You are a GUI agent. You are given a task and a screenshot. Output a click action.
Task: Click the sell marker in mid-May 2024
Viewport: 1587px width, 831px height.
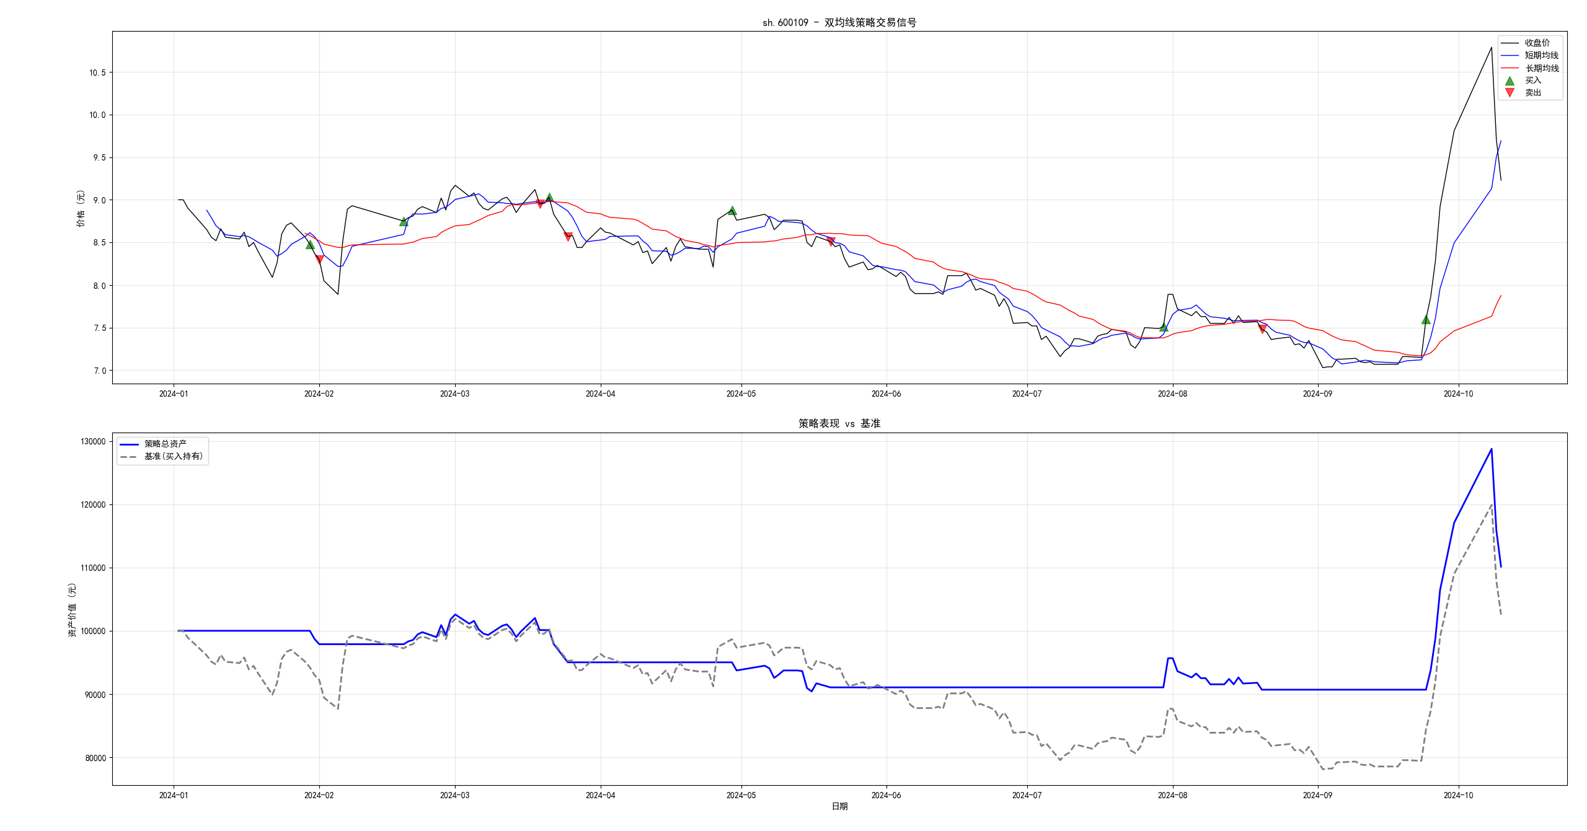click(x=831, y=241)
